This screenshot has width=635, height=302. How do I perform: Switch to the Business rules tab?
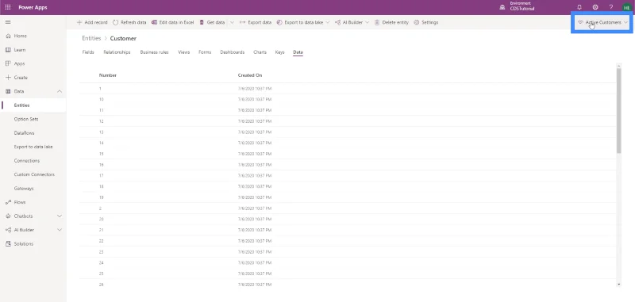[154, 52]
